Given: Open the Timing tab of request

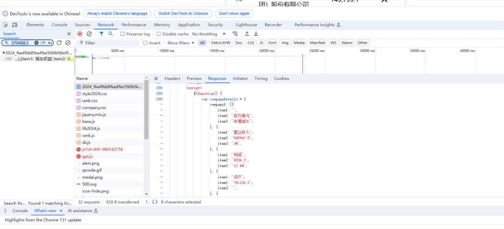Looking at the screenshot, I should point(261,78).
